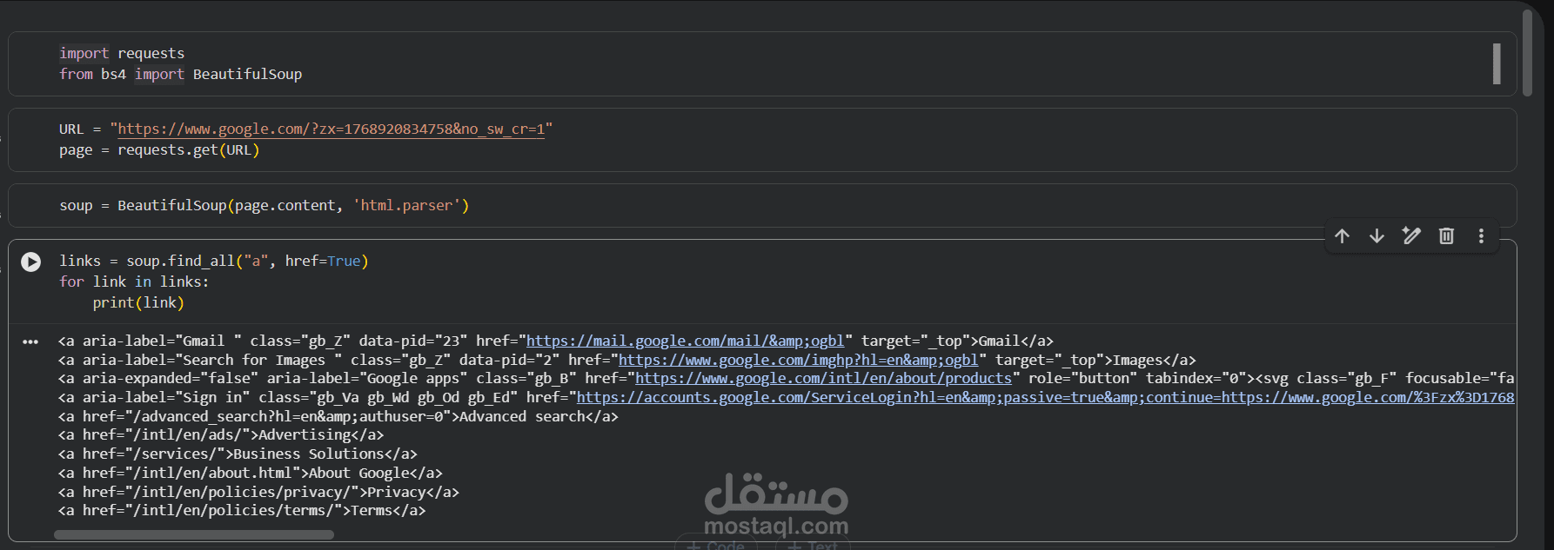Click the Advanced search output line
This screenshot has width=1554, height=550.
tap(338, 416)
